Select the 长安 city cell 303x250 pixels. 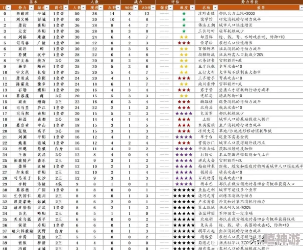click(41, 72)
